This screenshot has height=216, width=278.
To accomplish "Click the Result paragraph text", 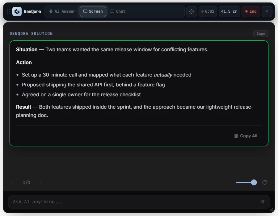I will coord(135,111).
